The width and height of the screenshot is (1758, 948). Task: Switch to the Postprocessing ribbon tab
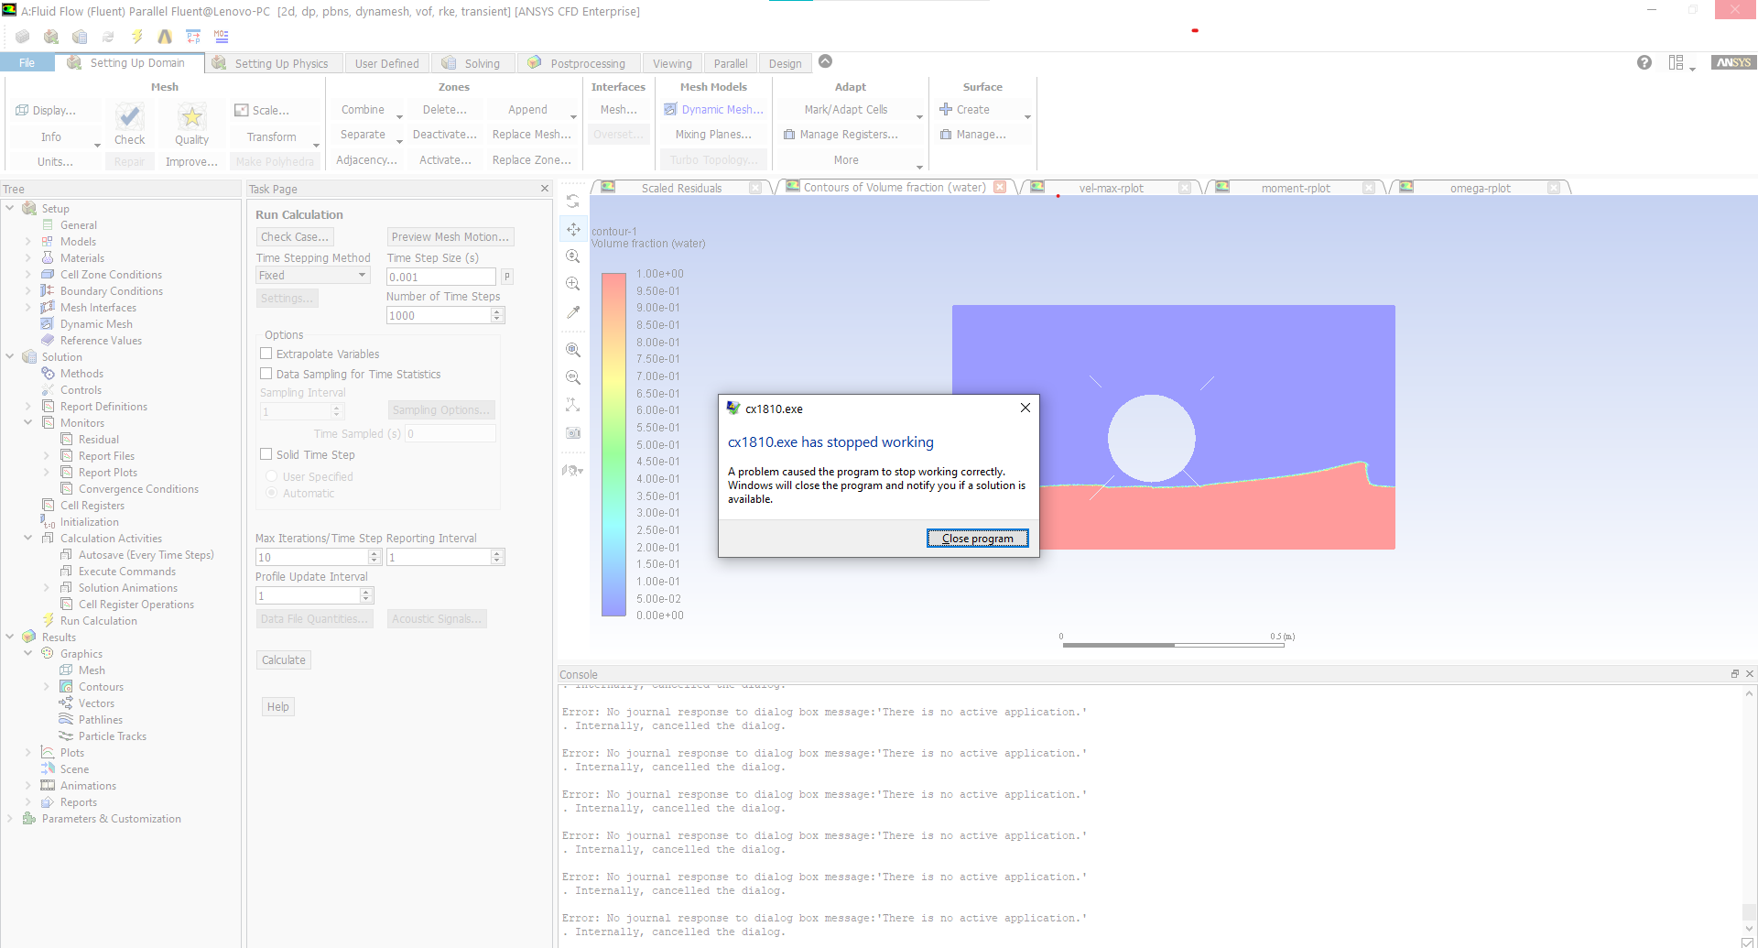[x=587, y=63]
